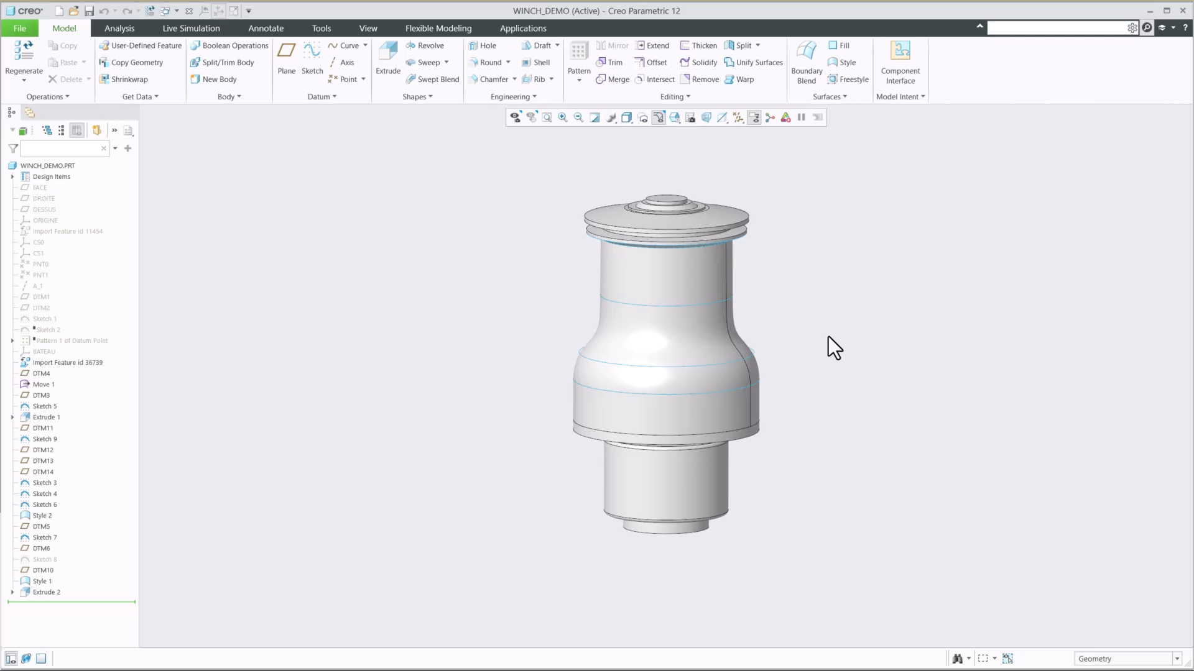Expand the Design Items tree node

coord(12,176)
